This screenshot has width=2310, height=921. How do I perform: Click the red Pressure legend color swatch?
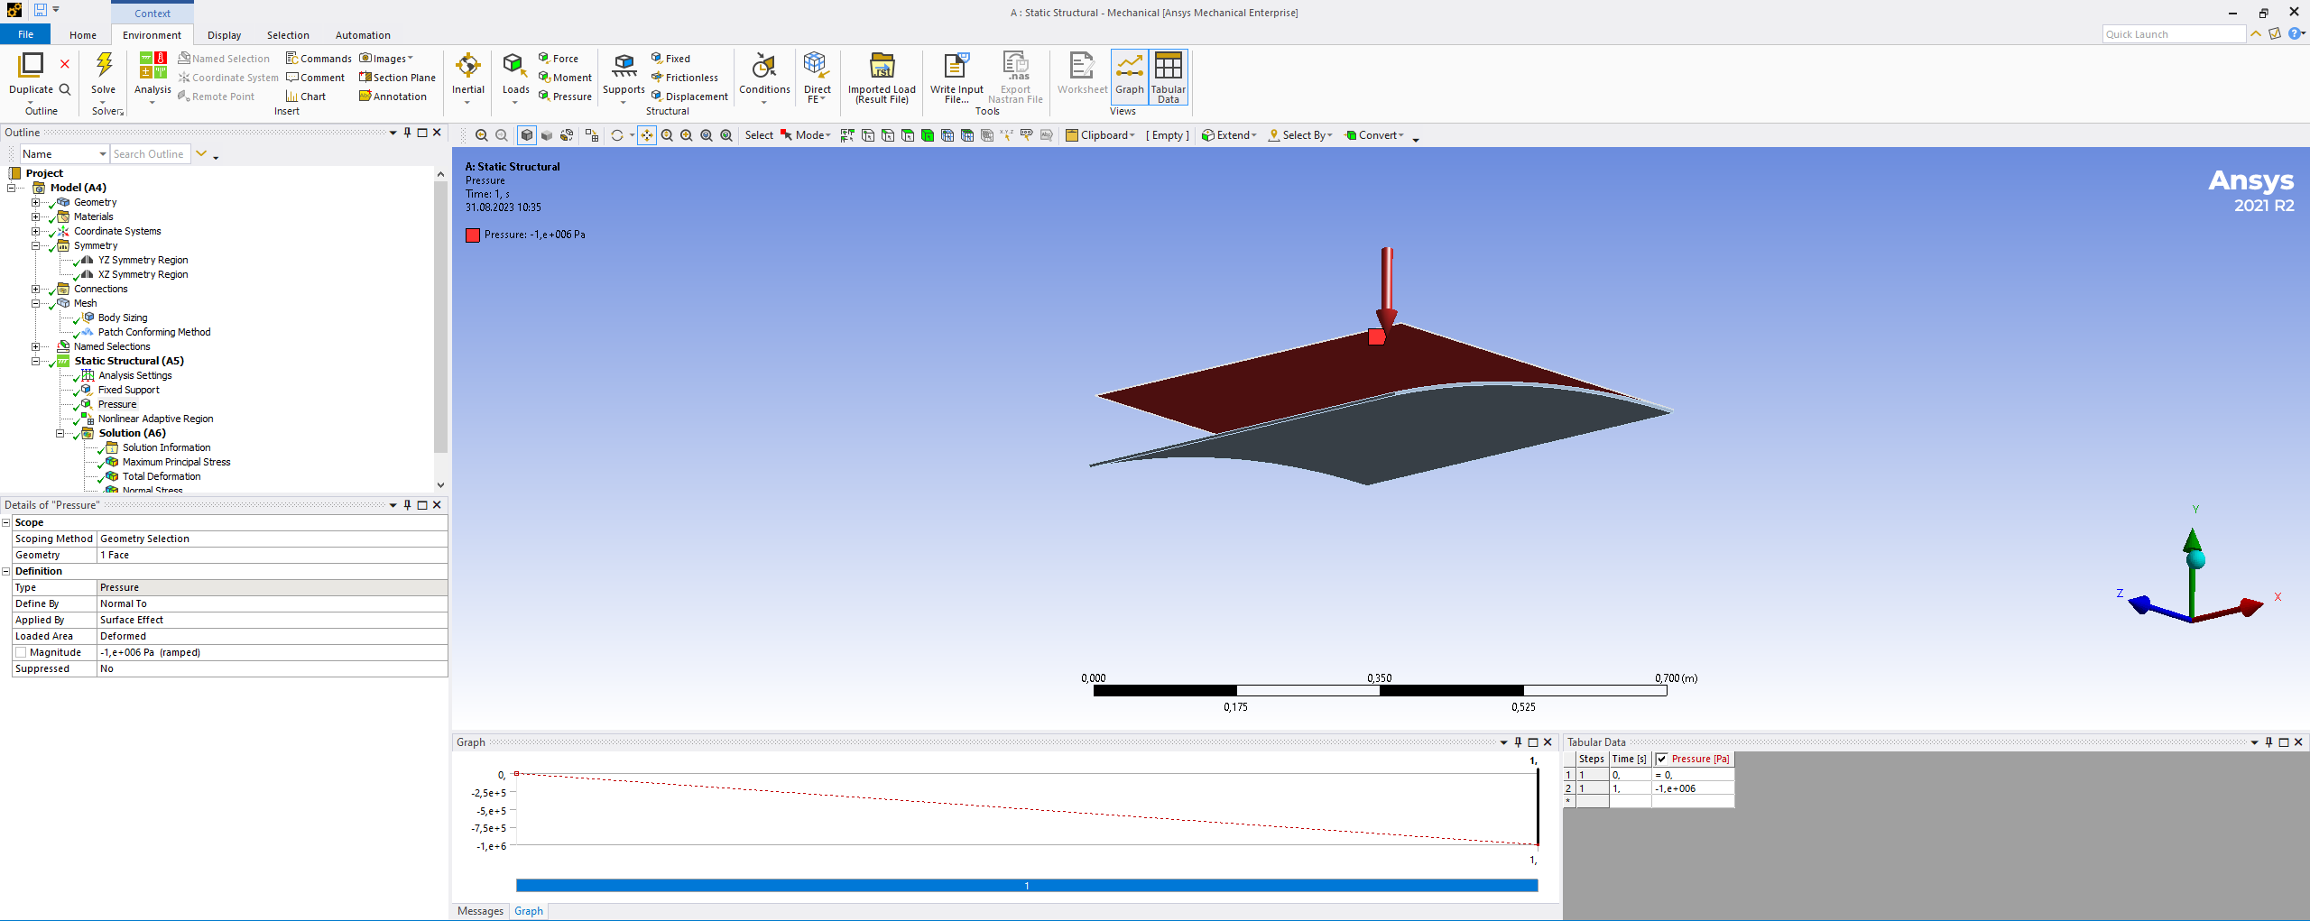click(x=473, y=235)
